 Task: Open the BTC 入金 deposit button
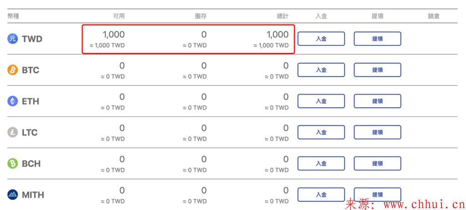pyautogui.click(x=321, y=70)
